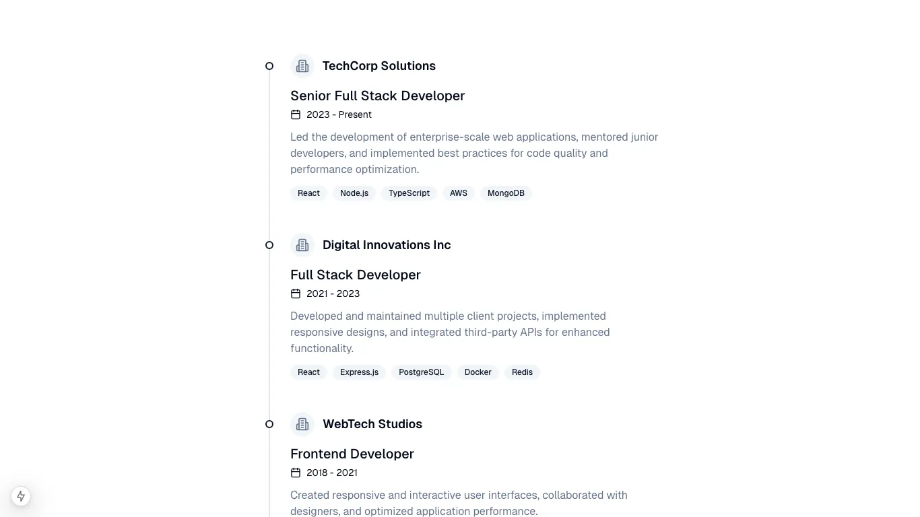Click the Digital Innovations Inc building icon
Viewport: 920px width, 517px height.
[302, 245]
